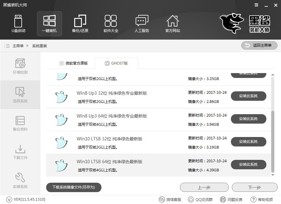Switch to the GHOST版 tab
The width and height of the screenshot is (281, 204).
pyautogui.click(x=116, y=63)
